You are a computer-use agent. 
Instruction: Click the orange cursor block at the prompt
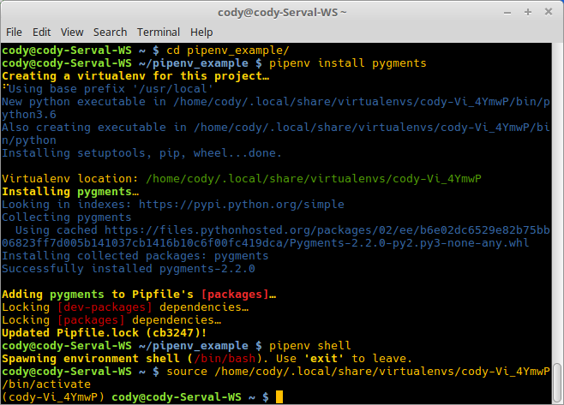coord(279,397)
